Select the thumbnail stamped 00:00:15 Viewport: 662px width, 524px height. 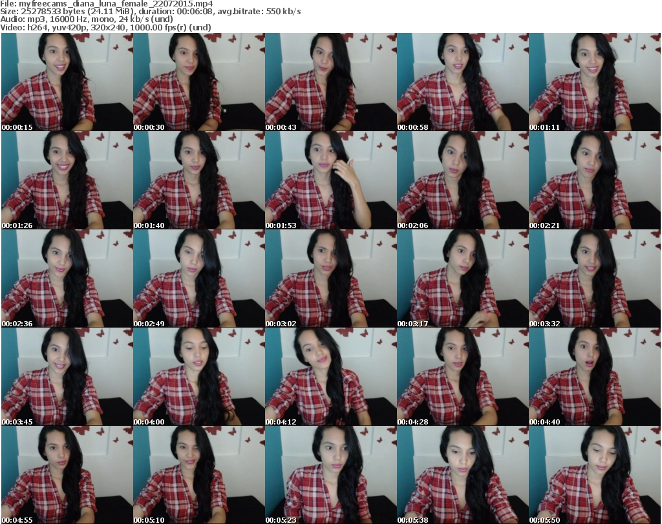[67, 82]
